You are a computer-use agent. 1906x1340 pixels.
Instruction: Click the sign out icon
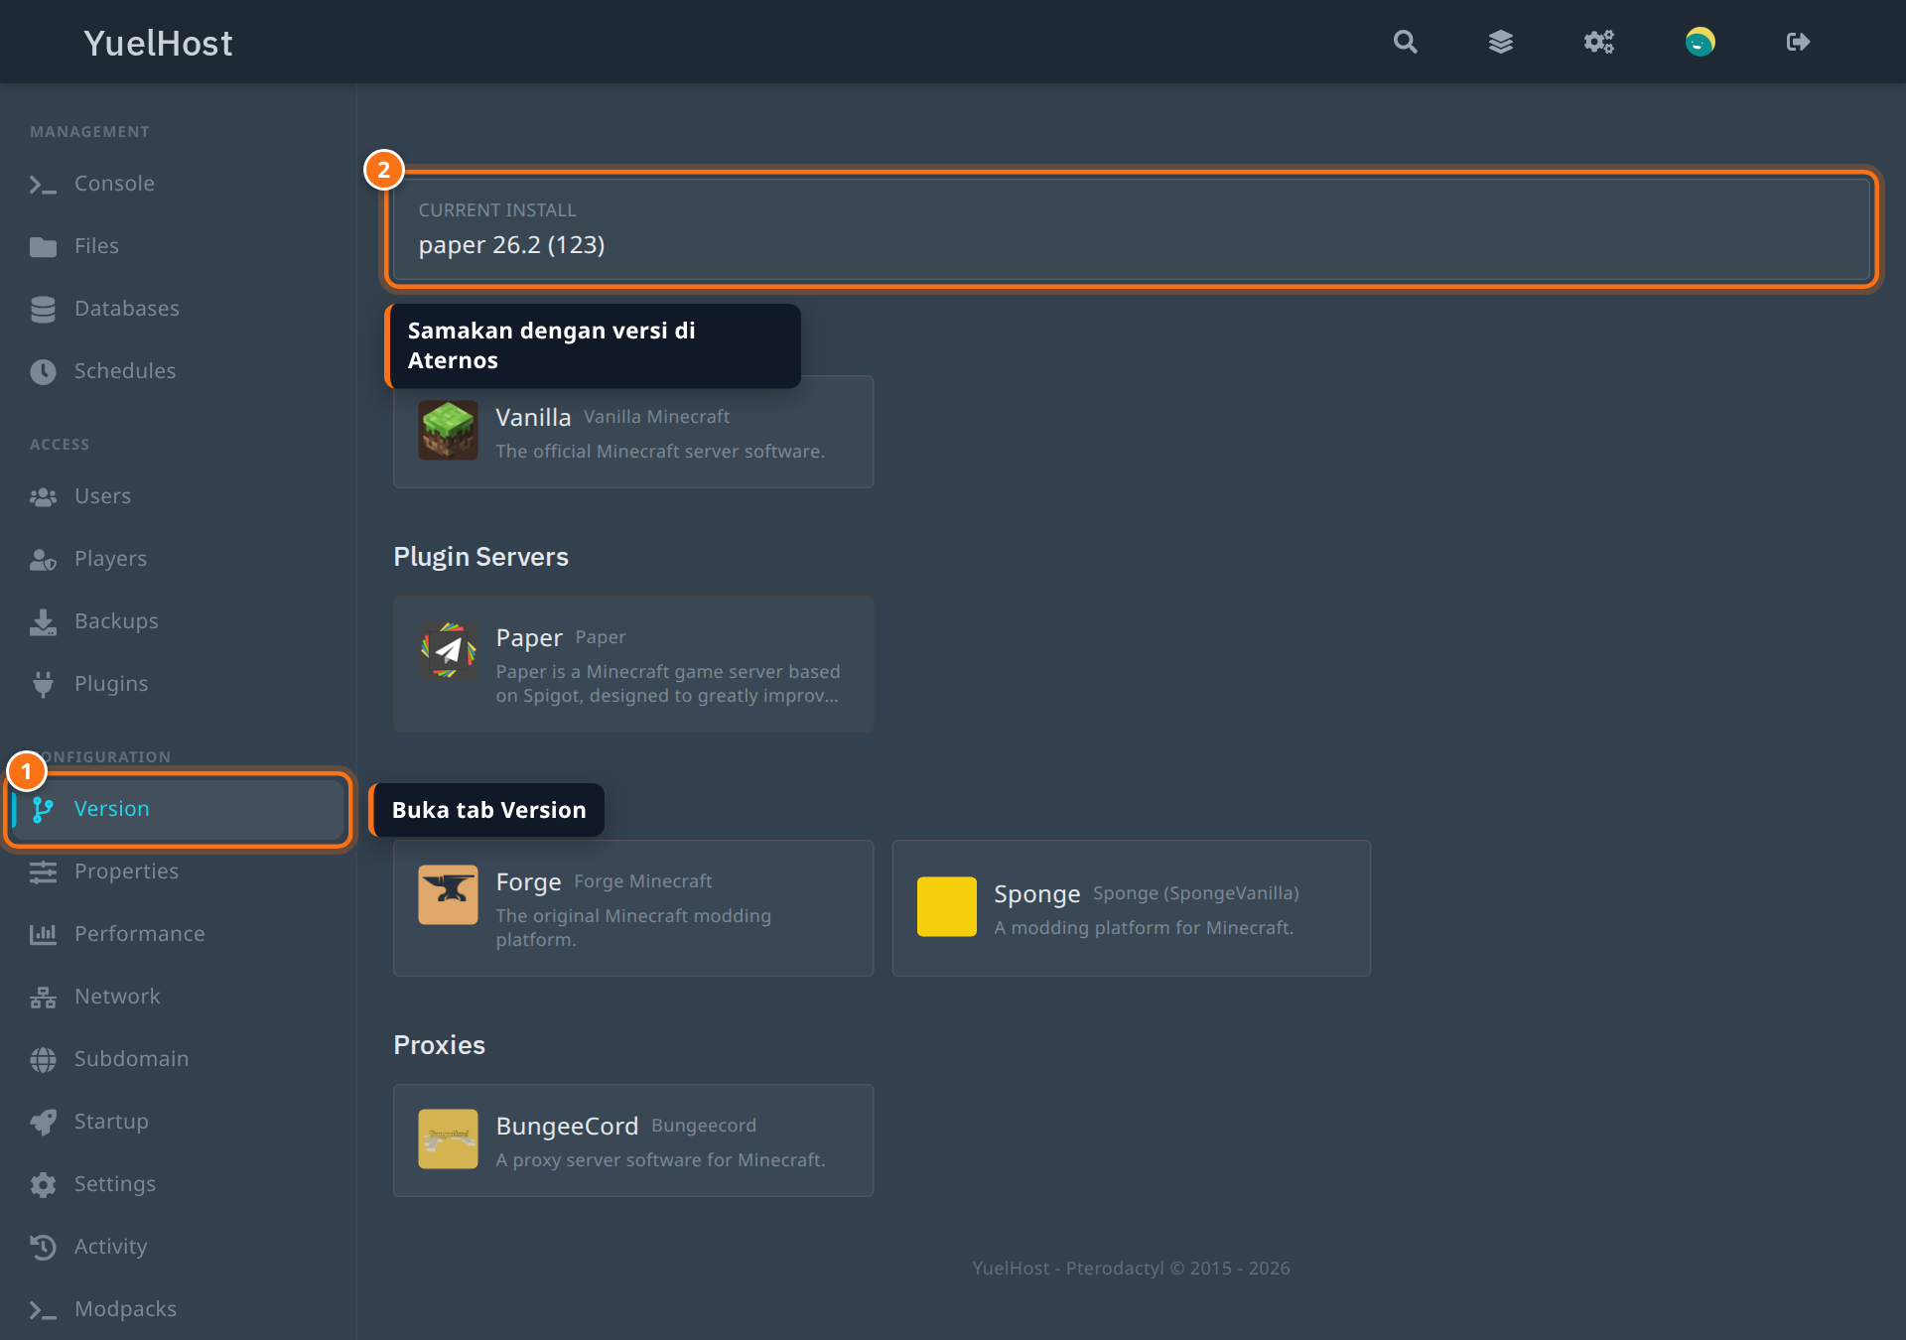1798,42
